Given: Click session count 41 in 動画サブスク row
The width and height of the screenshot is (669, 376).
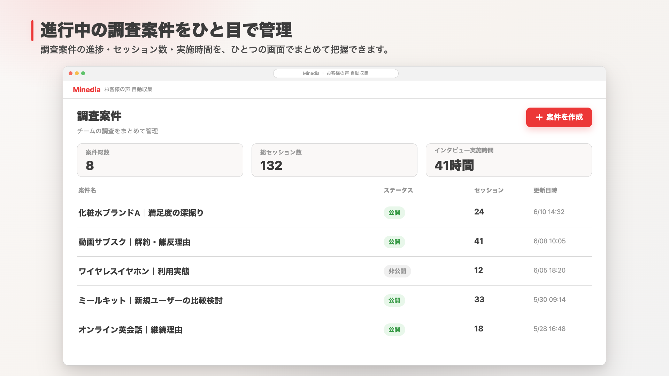Looking at the screenshot, I should tap(479, 241).
